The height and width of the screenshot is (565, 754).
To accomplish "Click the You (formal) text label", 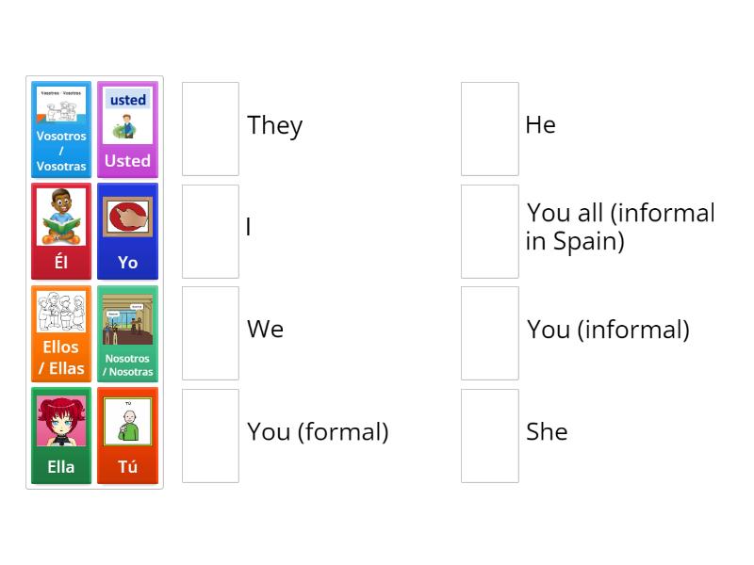I will [317, 431].
